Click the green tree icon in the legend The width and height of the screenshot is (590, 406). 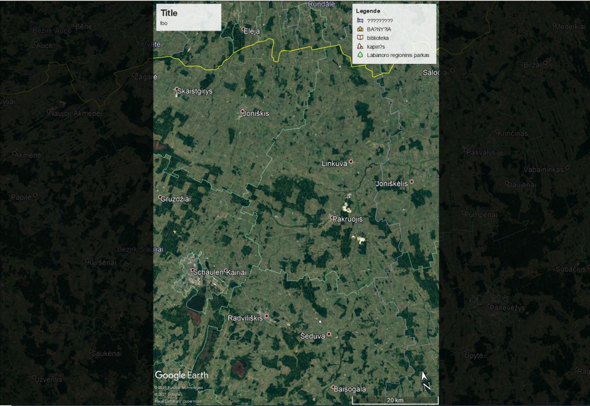(x=360, y=56)
